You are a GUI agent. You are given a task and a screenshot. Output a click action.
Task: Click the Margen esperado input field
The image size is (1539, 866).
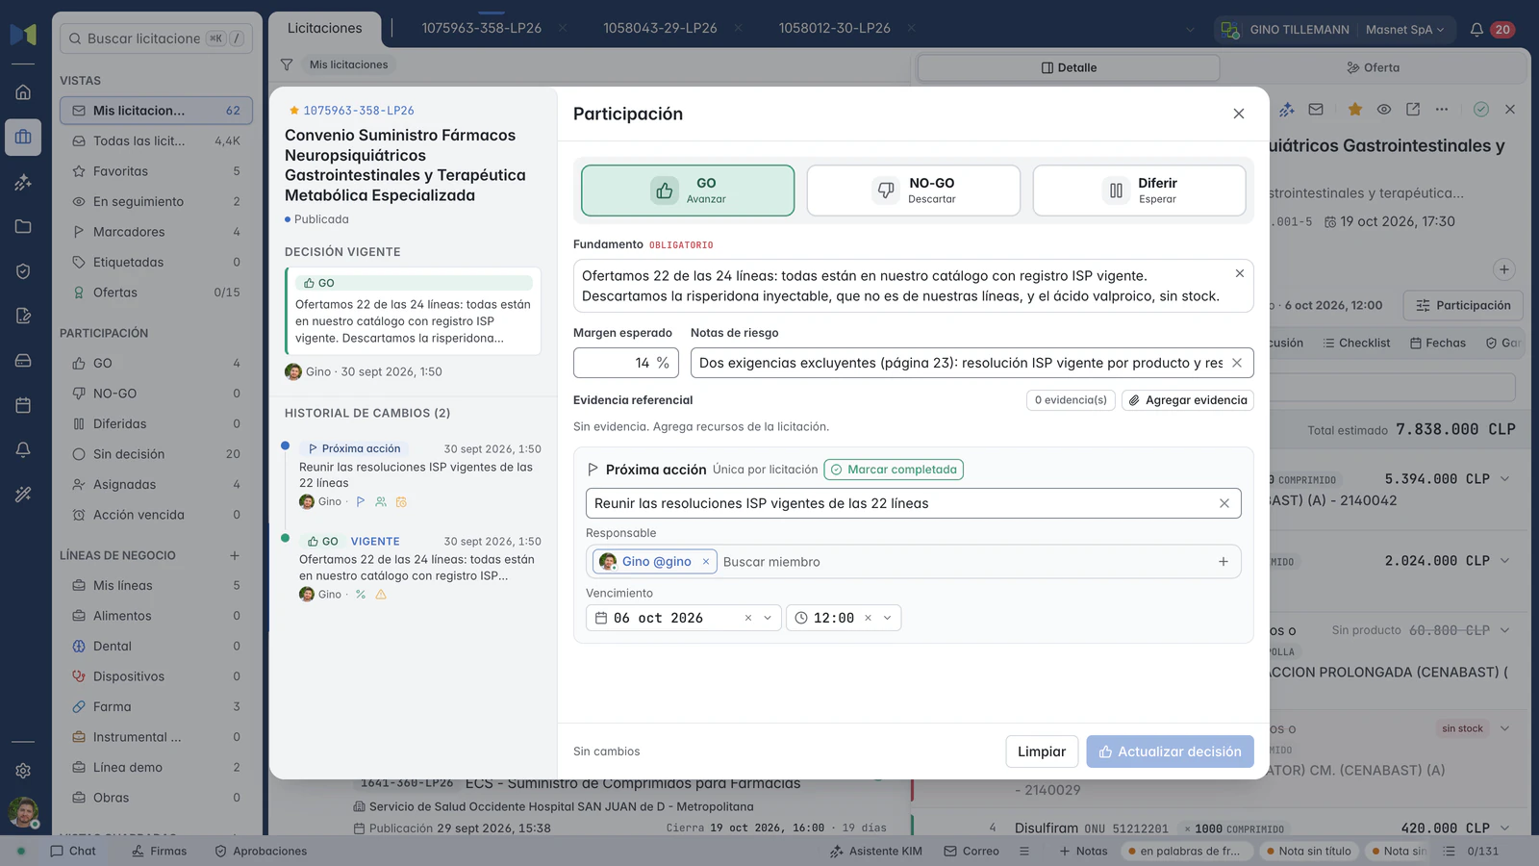pyautogui.click(x=626, y=363)
